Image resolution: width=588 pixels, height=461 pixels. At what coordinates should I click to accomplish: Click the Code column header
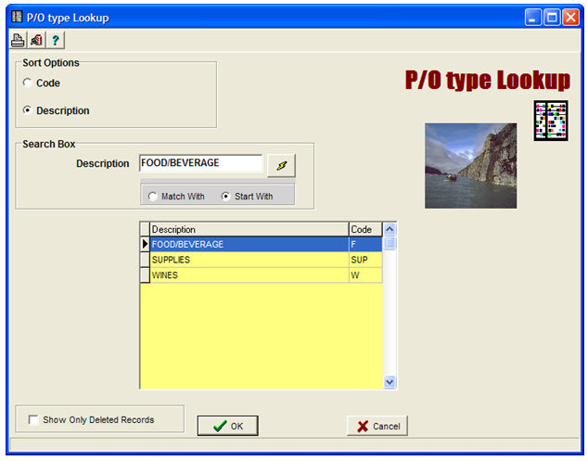tap(364, 229)
